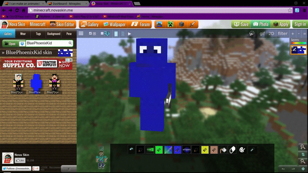
Task: Choose the ellipsis shape tool
Action: [187, 150]
